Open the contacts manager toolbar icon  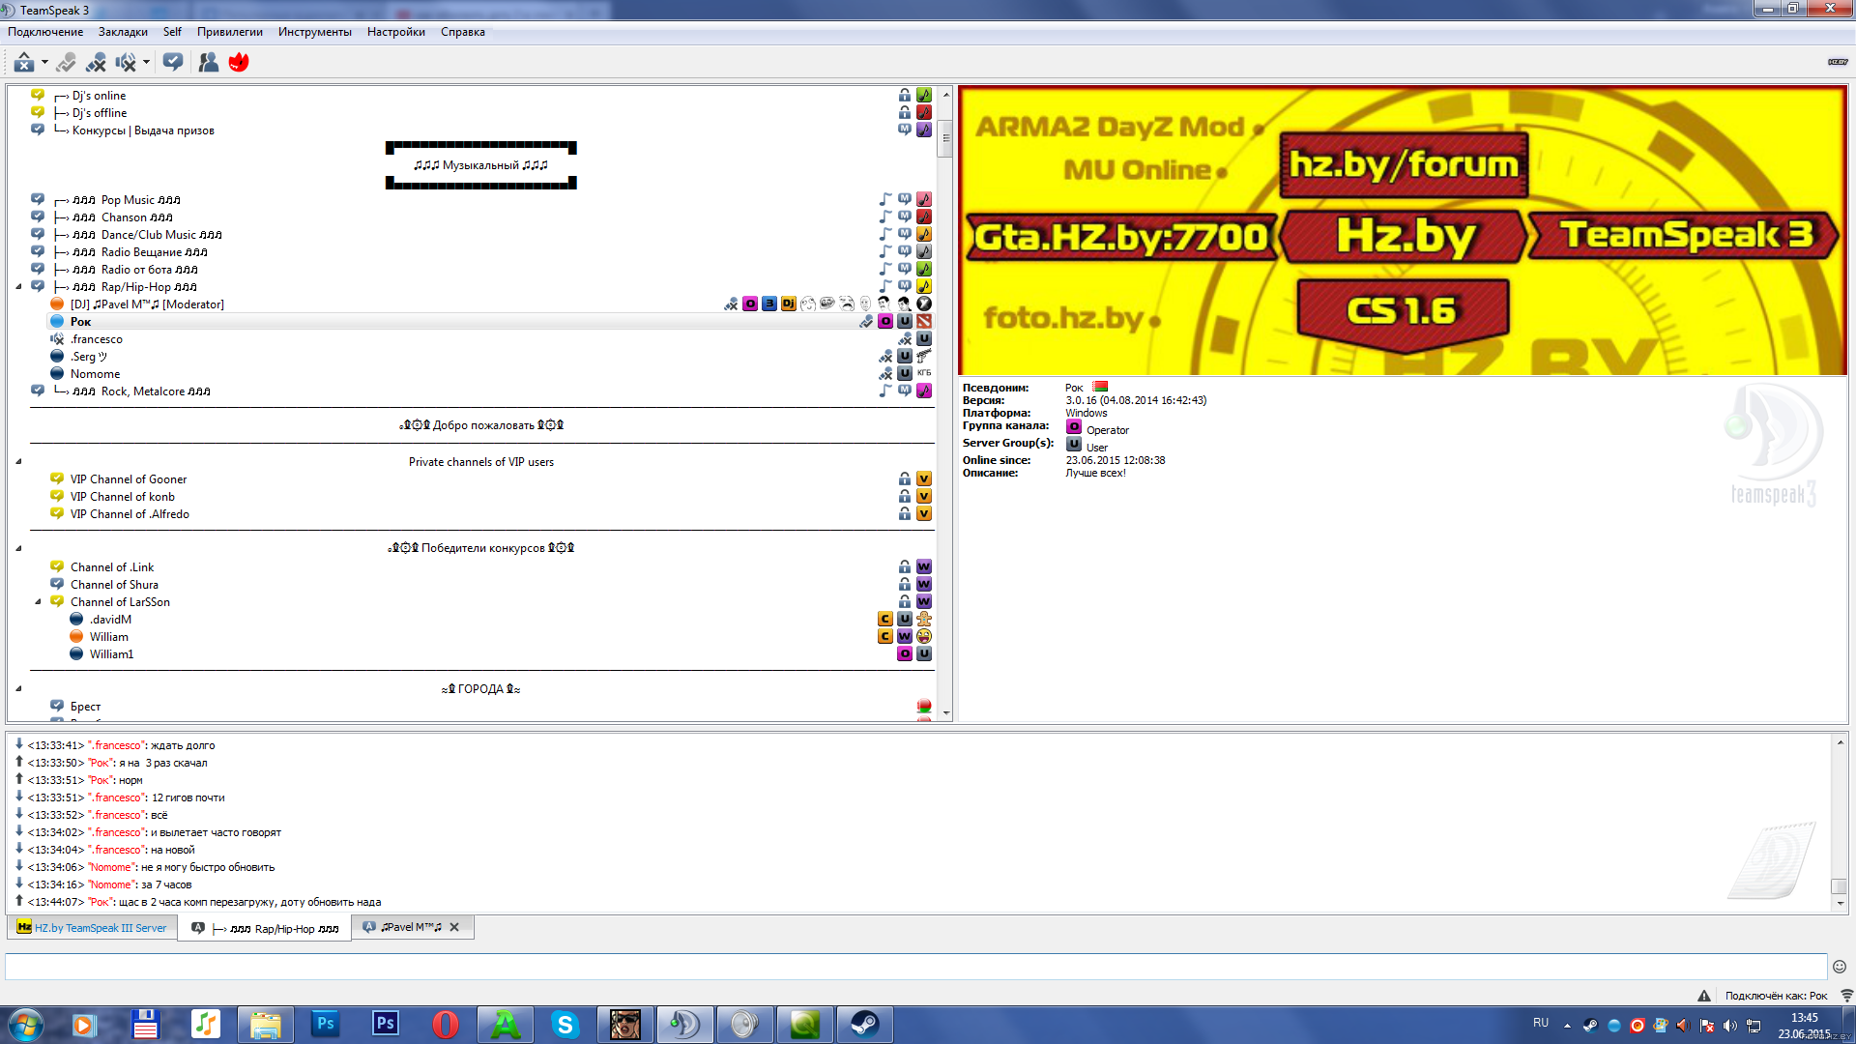coord(208,63)
